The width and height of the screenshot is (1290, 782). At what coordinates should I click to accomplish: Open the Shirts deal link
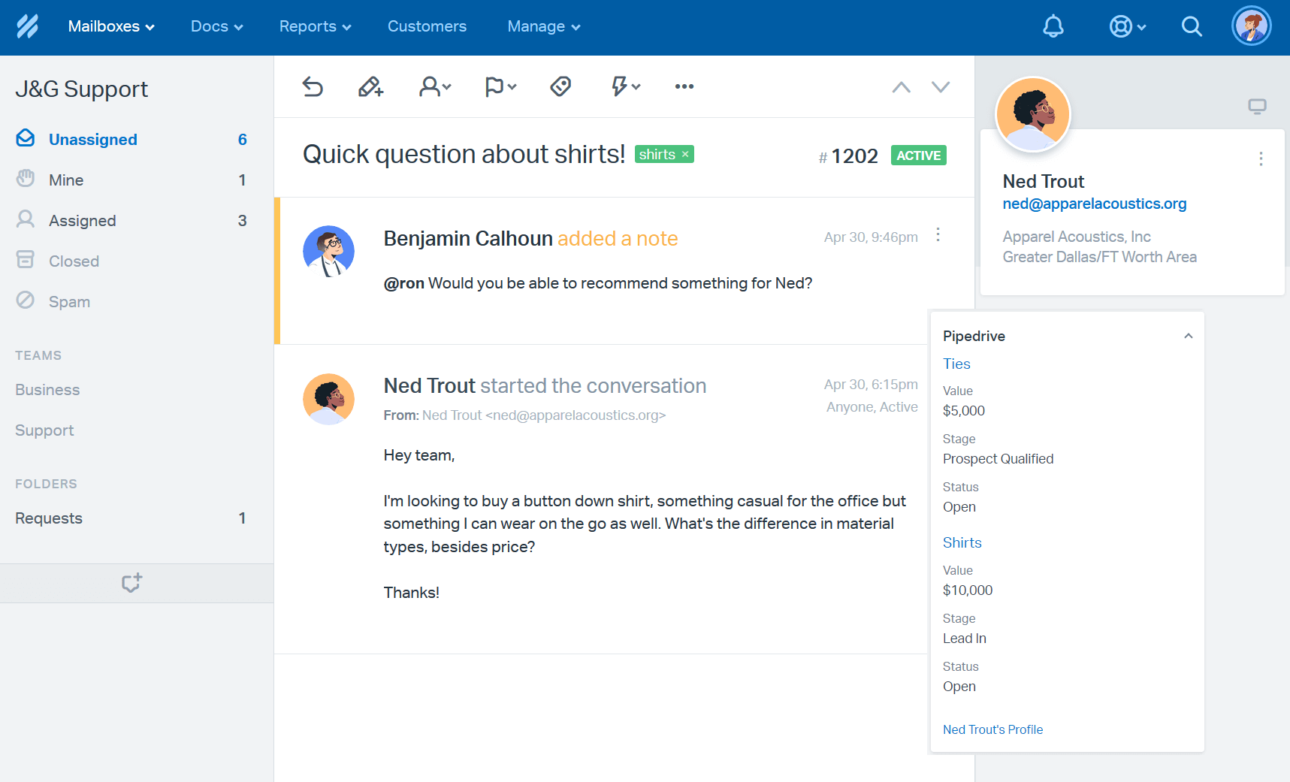tap(962, 542)
